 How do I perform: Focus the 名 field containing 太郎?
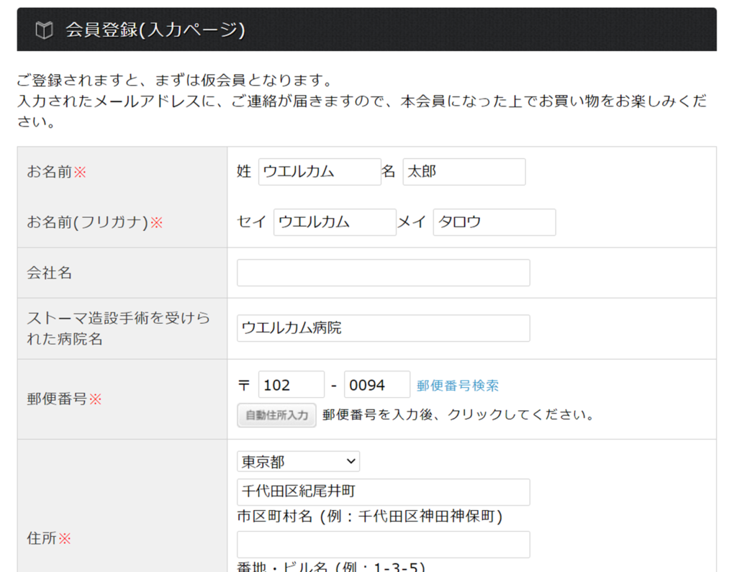click(x=464, y=172)
